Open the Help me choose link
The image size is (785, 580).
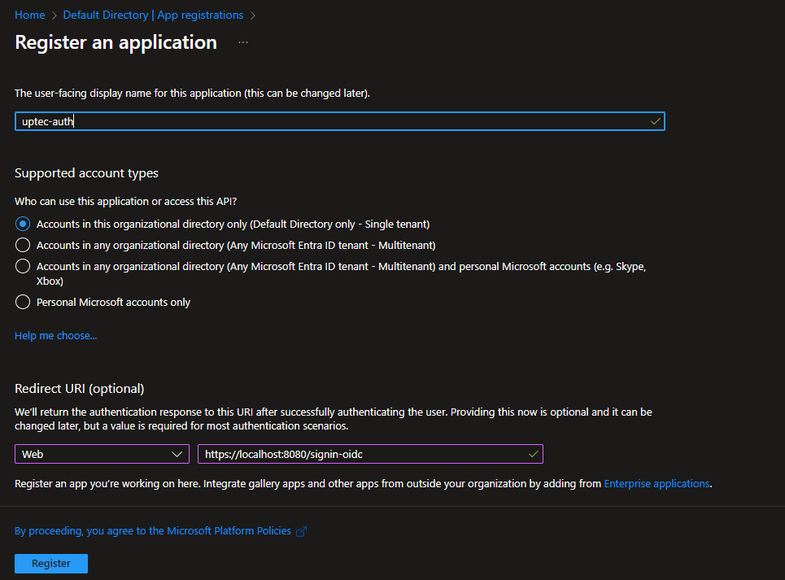click(x=56, y=335)
